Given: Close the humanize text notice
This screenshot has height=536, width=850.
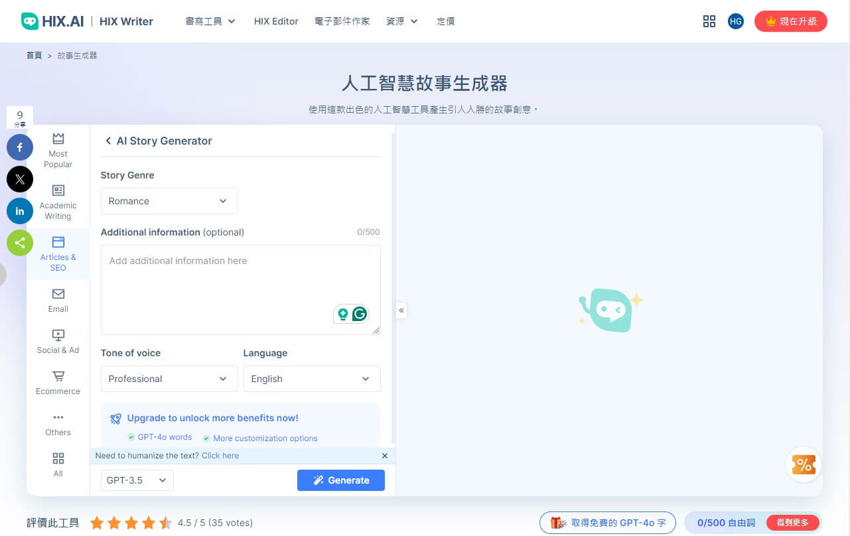Looking at the screenshot, I should (385, 456).
